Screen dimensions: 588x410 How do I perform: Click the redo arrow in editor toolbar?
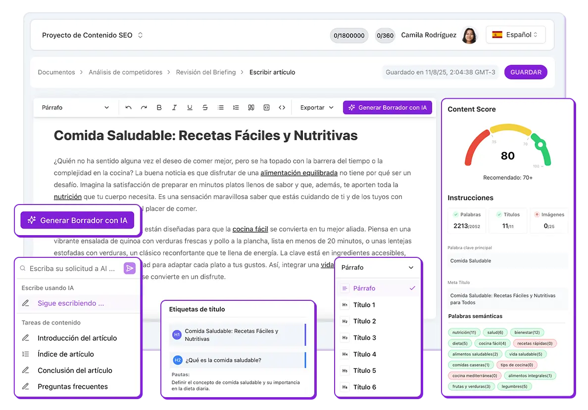click(x=144, y=108)
